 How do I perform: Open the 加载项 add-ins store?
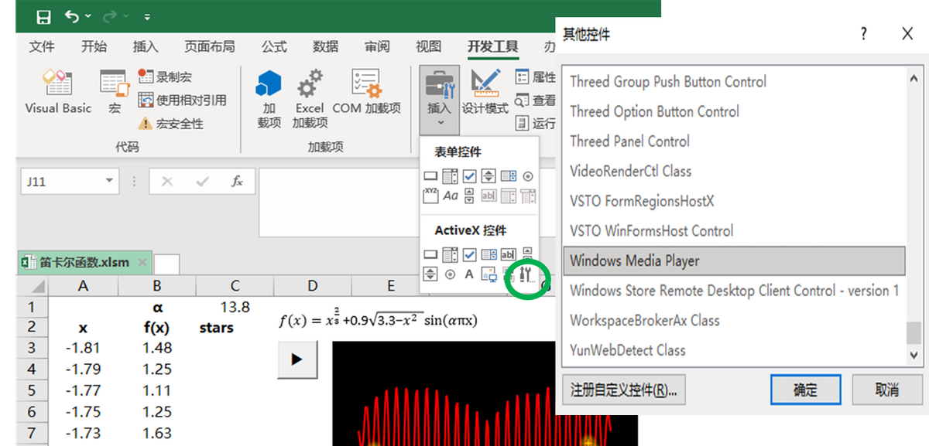[269, 99]
